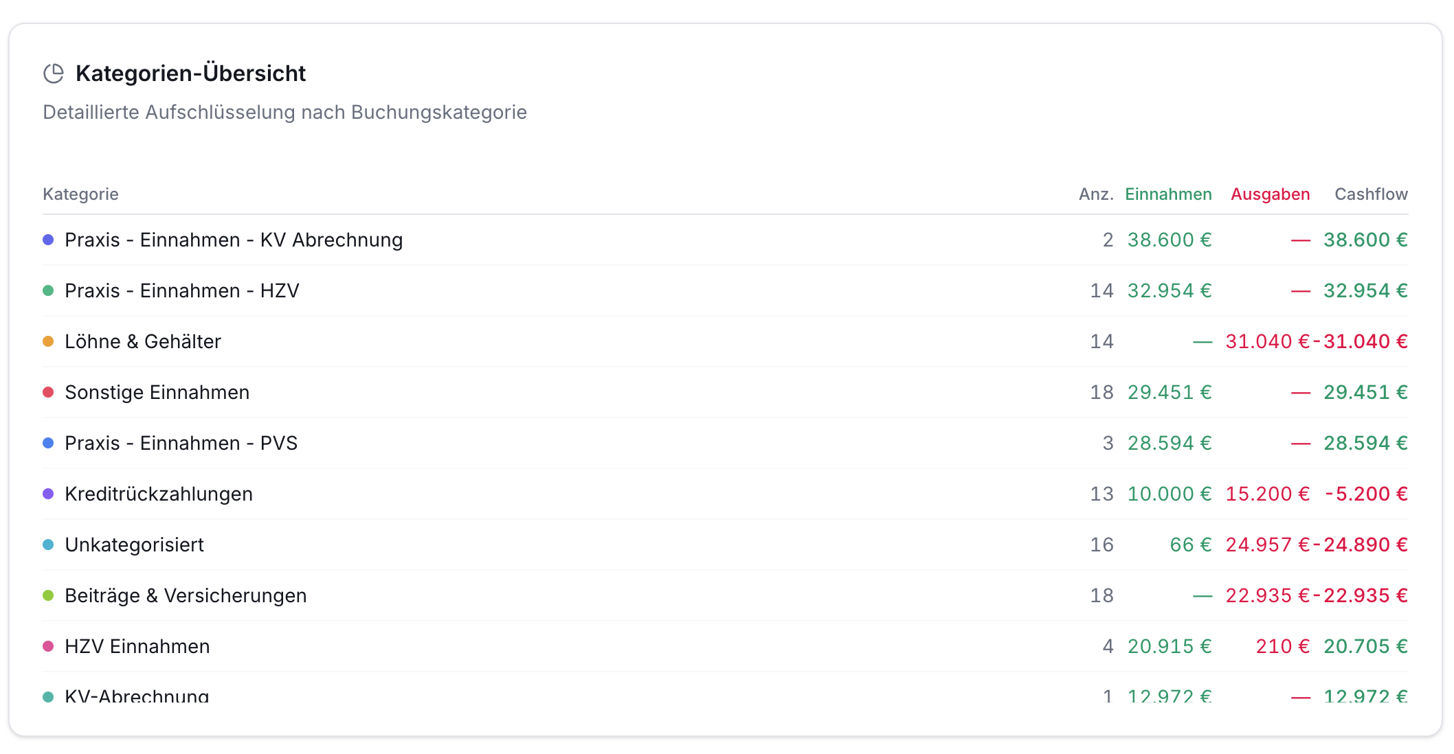The image size is (1454, 754).
Task: Click the blue dot for Praxis Einnahmen PVS
Action: click(x=48, y=443)
